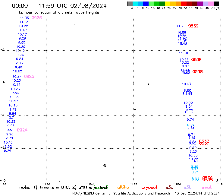
Task: Select the s3b satellite label
Action: coord(187,187)
